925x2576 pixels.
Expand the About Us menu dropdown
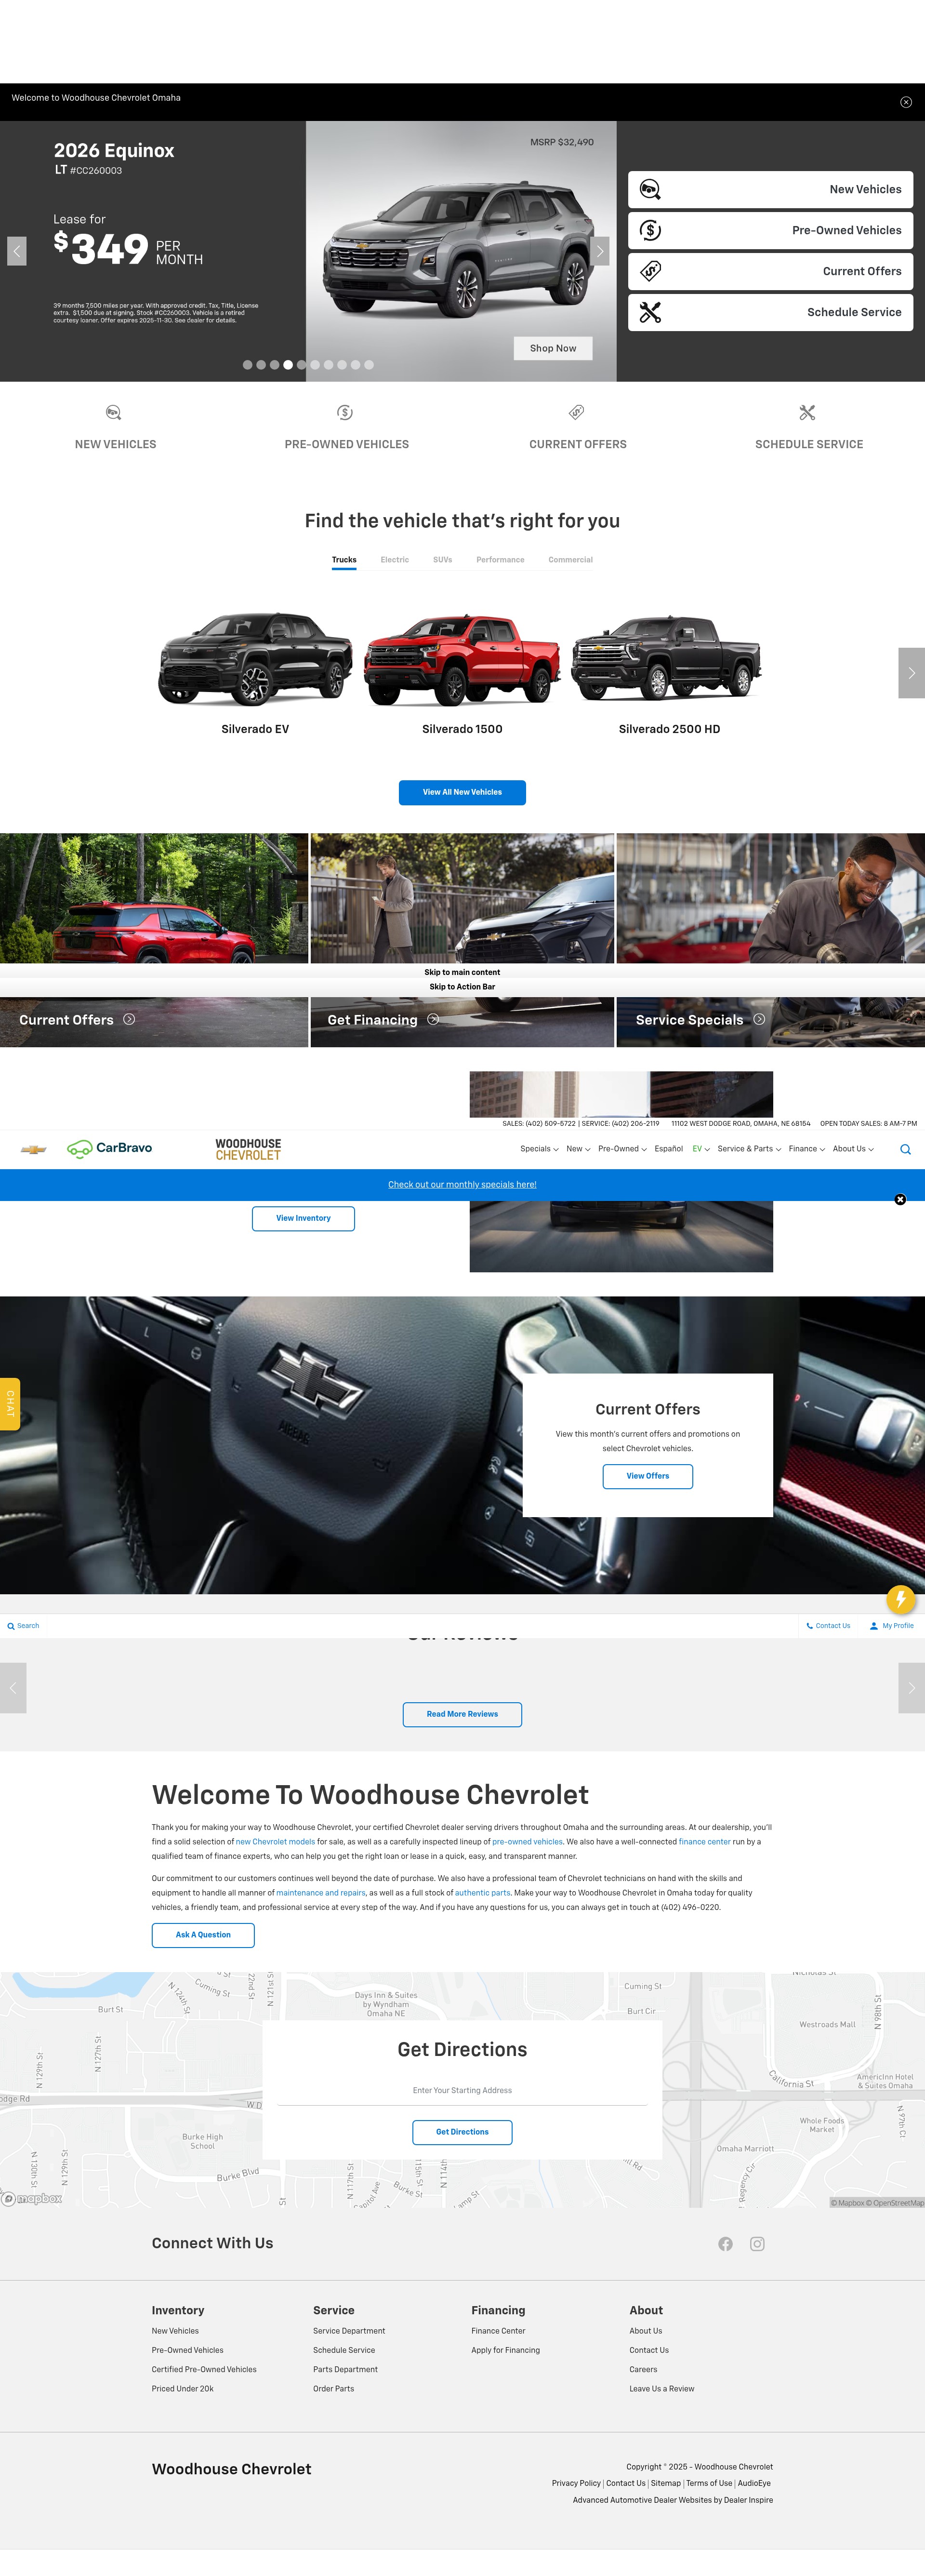click(x=853, y=1149)
